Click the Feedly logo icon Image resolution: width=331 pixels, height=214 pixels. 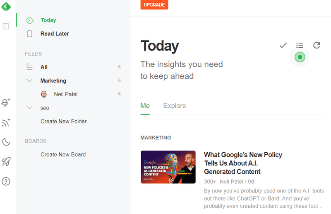coord(6,6)
